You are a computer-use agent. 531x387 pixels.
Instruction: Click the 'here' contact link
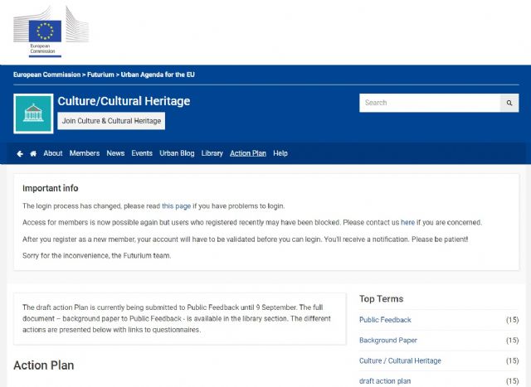point(407,222)
